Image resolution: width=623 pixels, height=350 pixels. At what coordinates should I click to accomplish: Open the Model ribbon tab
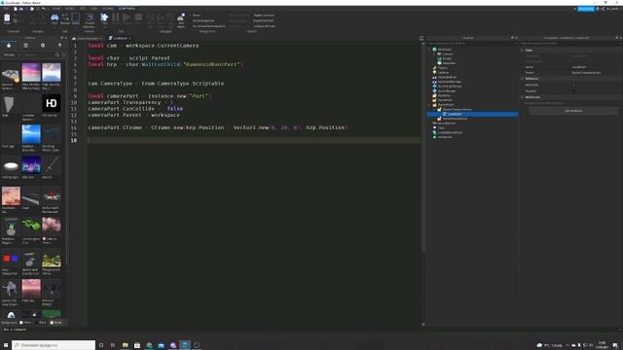[x=69, y=9]
